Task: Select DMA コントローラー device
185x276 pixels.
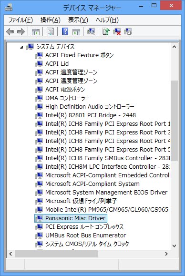Action: click(x=67, y=98)
